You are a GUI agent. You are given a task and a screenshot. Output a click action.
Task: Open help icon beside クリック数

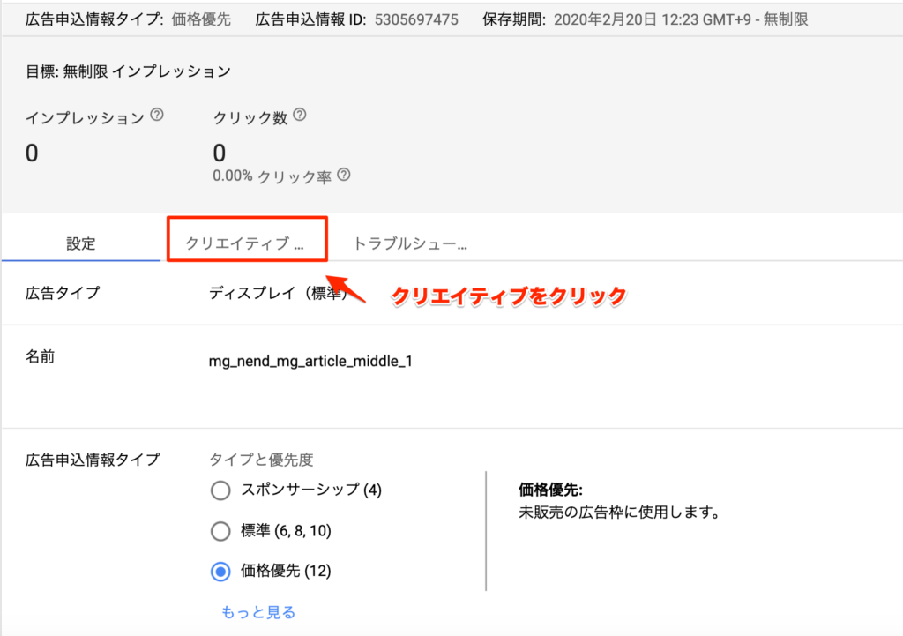pyautogui.click(x=300, y=115)
